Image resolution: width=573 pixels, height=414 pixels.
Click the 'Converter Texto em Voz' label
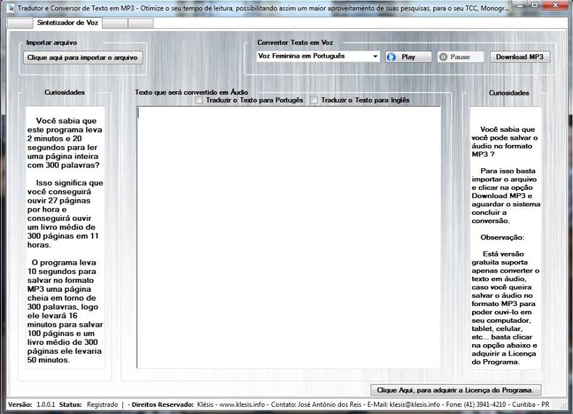click(x=295, y=42)
